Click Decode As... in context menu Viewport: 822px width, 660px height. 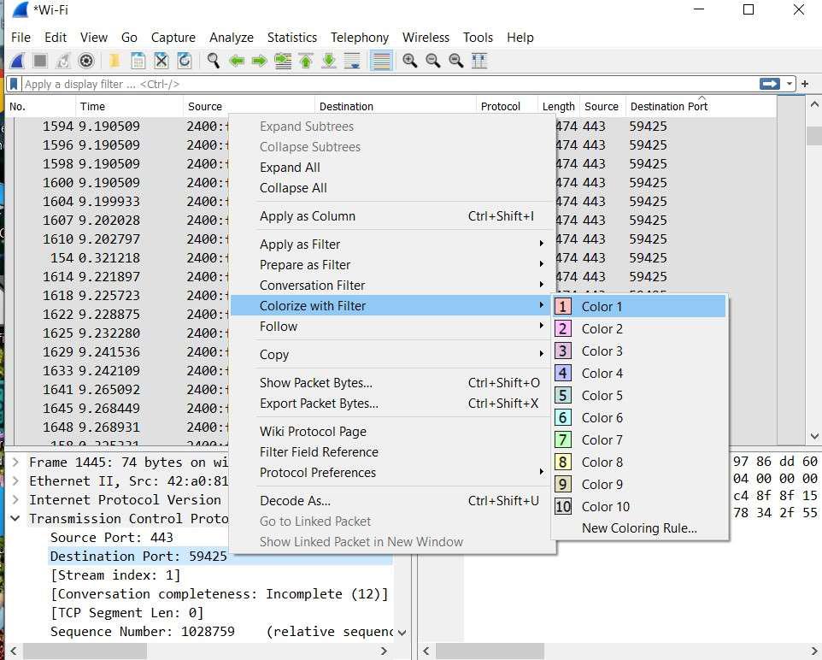tap(295, 501)
